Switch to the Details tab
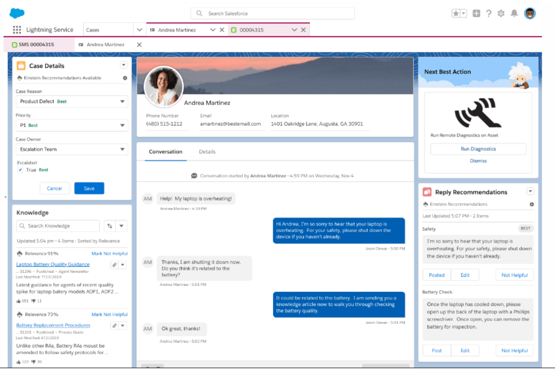 (207, 151)
